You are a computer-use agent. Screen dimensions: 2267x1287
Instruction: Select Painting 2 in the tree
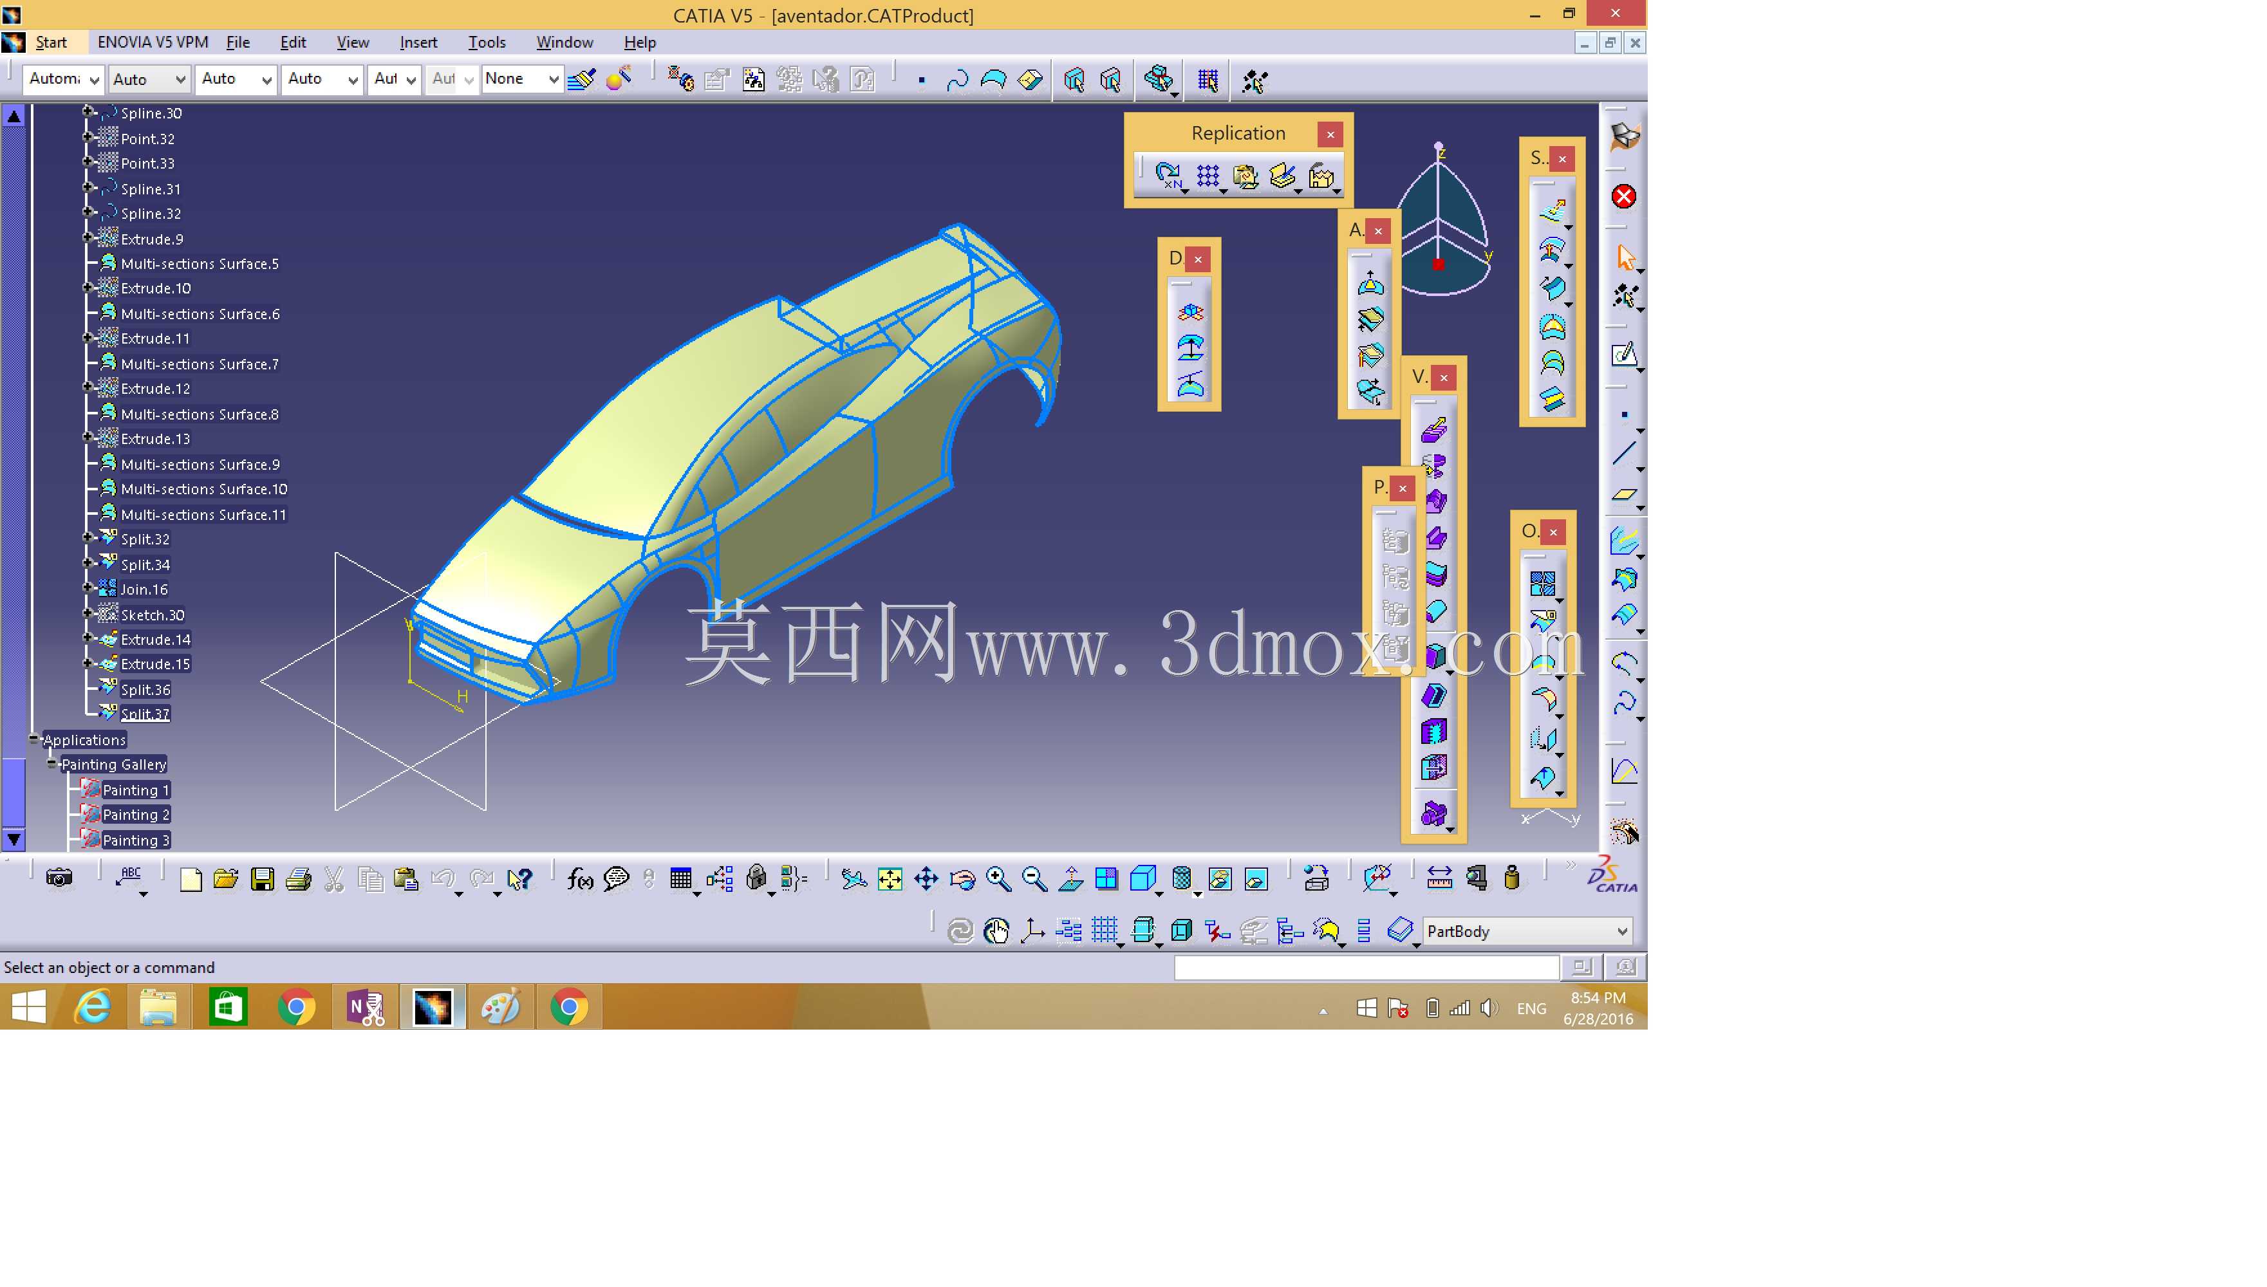pos(136,815)
